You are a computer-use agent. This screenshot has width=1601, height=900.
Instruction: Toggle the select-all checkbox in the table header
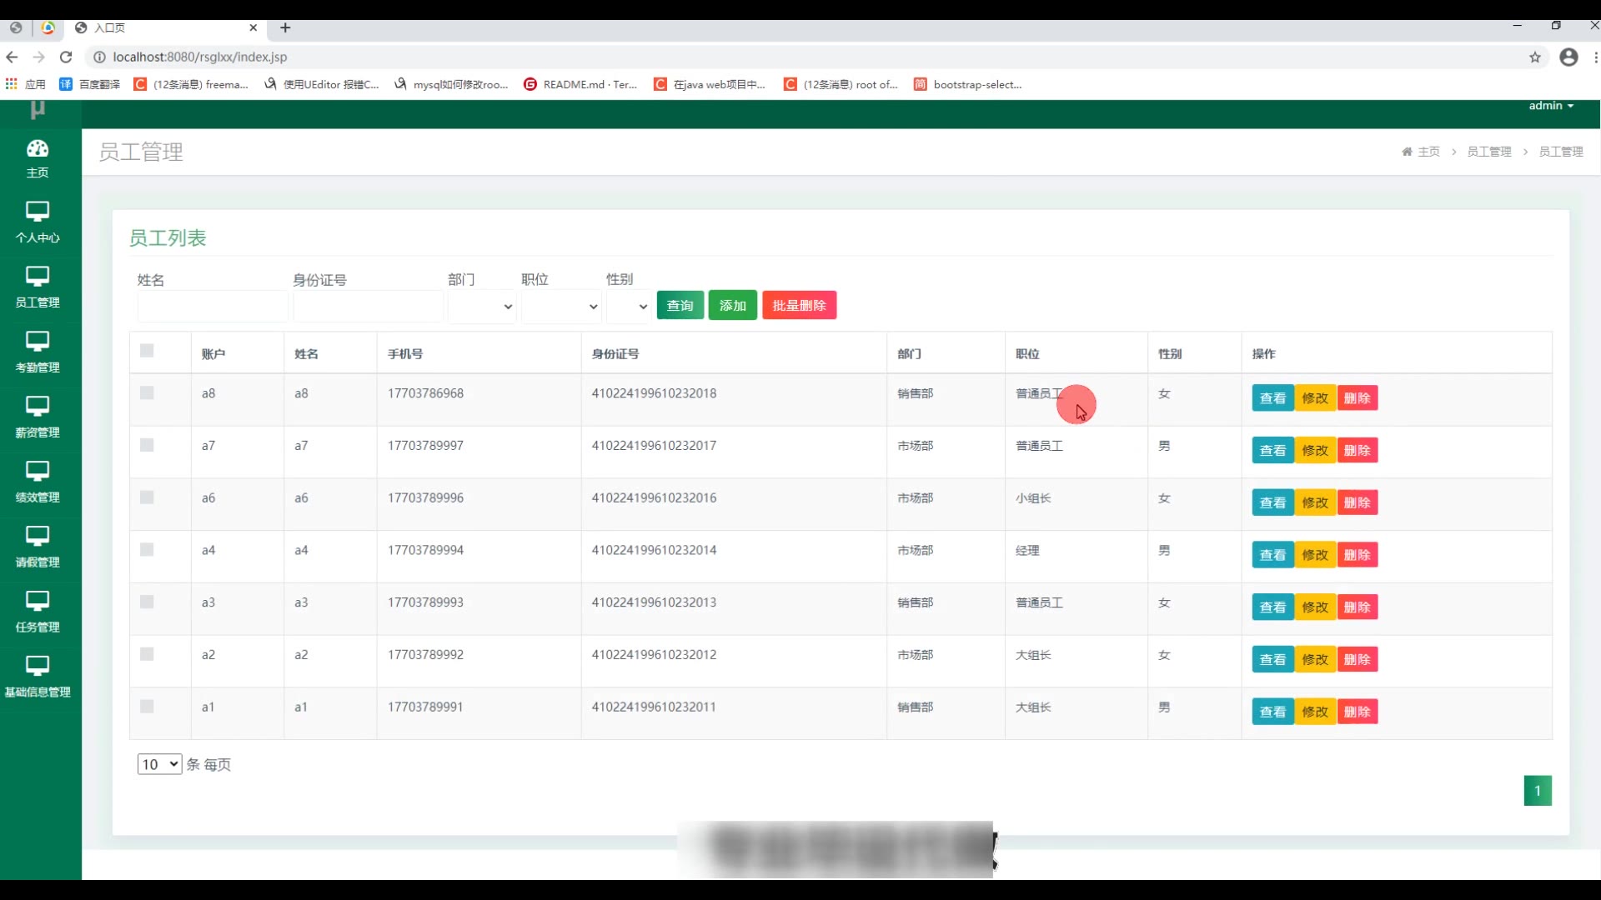point(147,351)
